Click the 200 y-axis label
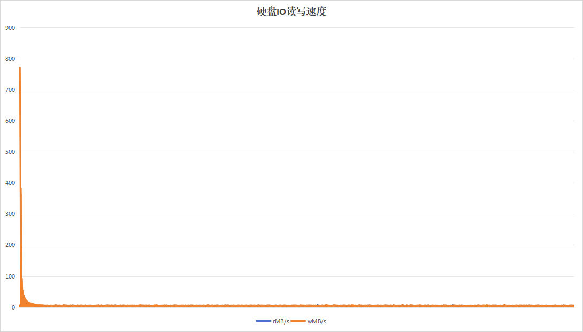 [x=10, y=245]
